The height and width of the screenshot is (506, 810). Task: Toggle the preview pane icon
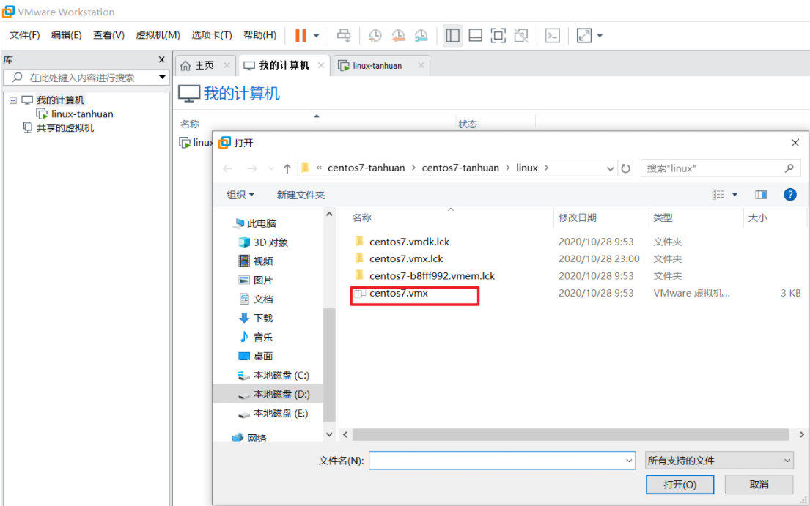click(x=761, y=195)
